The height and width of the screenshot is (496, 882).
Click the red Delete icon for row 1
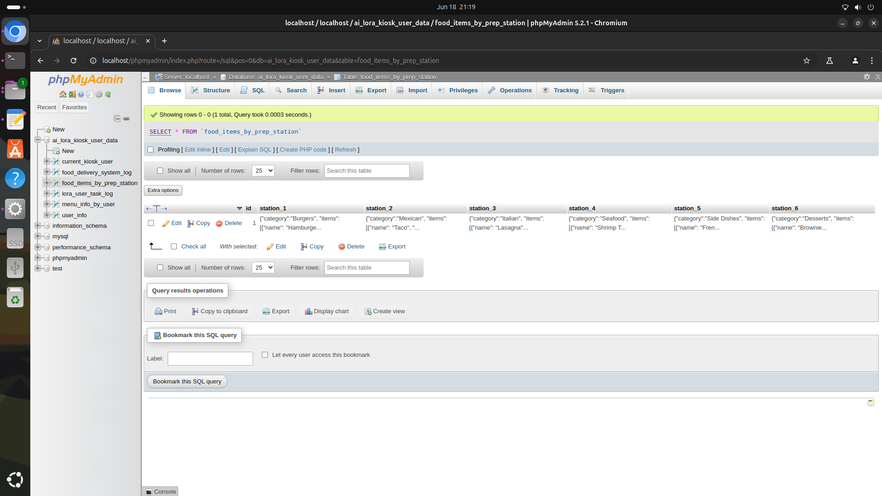pyautogui.click(x=219, y=224)
